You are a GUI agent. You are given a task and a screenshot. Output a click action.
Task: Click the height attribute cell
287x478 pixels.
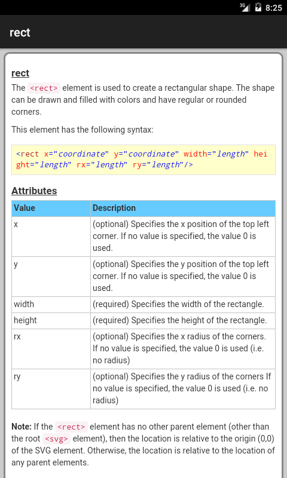pos(51,321)
